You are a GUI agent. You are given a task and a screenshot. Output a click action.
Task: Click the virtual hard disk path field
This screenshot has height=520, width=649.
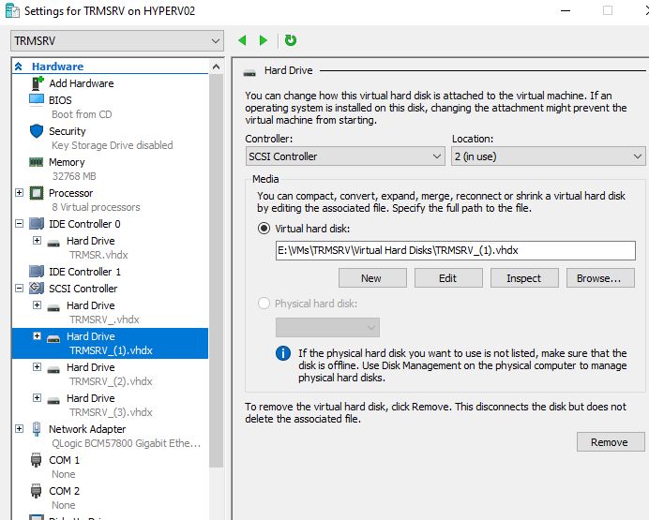point(455,250)
